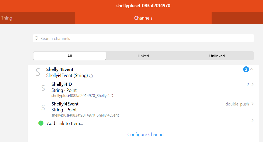263x142 pixels.
Task: Filter channels to Unlinked only
Action: [217, 56]
